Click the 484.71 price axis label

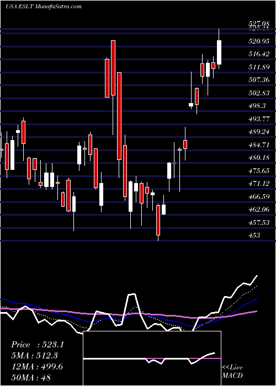[x=259, y=144]
